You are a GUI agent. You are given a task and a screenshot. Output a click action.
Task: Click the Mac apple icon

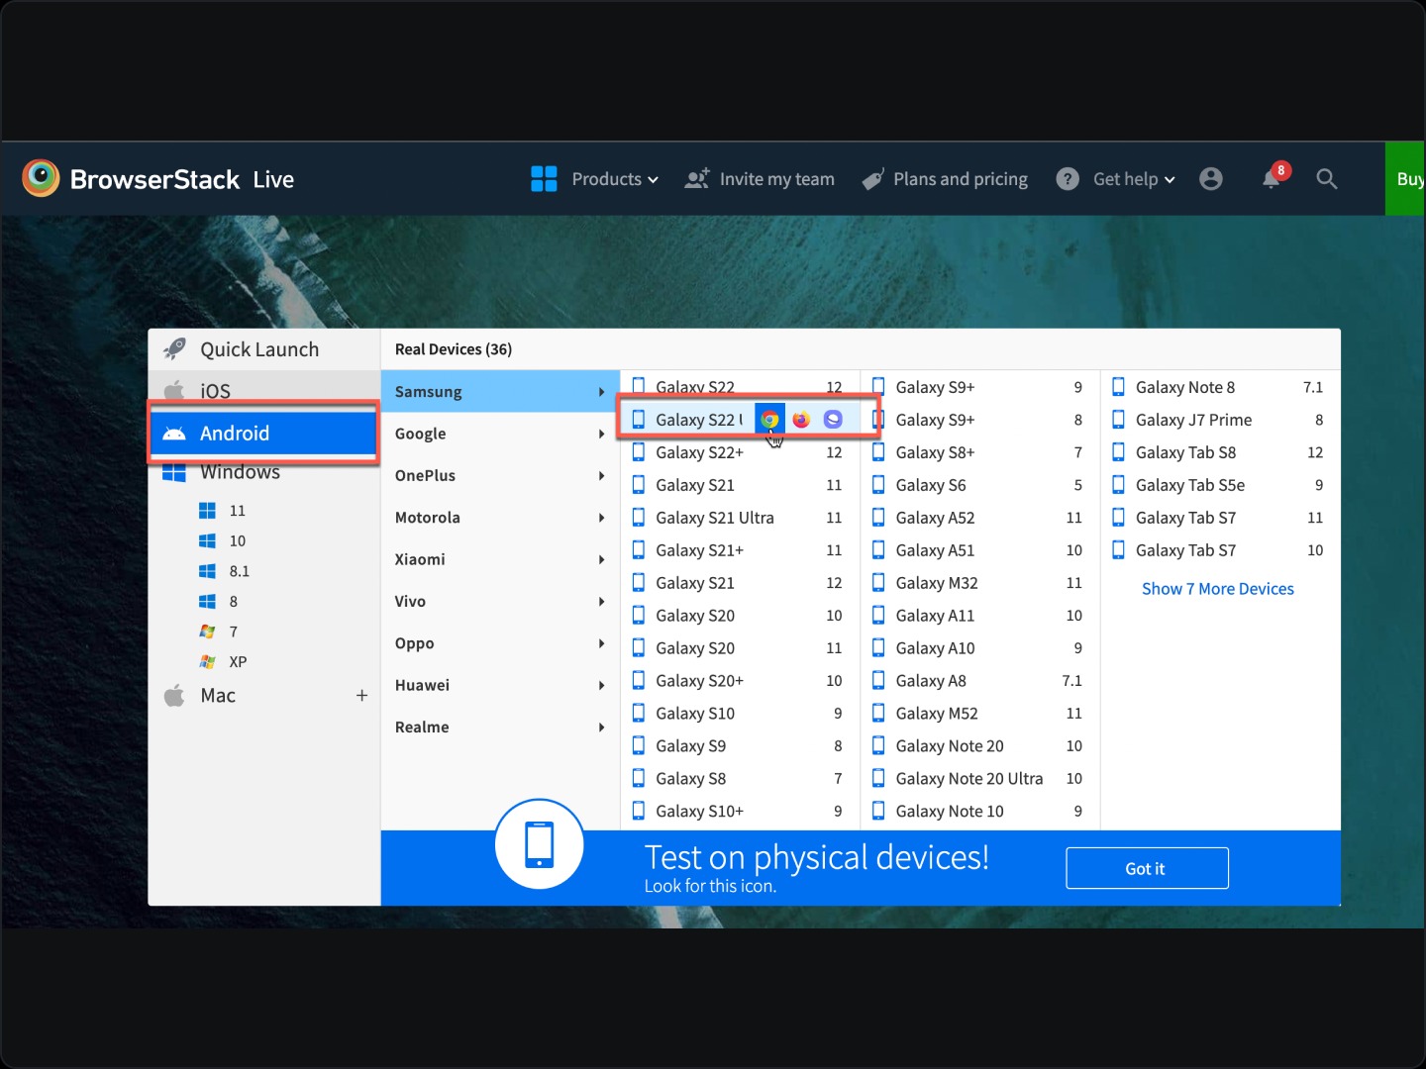(x=174, y=696)
